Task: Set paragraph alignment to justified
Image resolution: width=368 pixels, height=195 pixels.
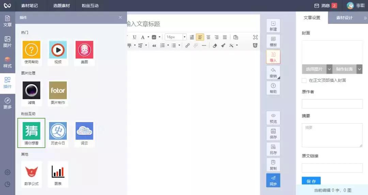Action: point(225,37)
